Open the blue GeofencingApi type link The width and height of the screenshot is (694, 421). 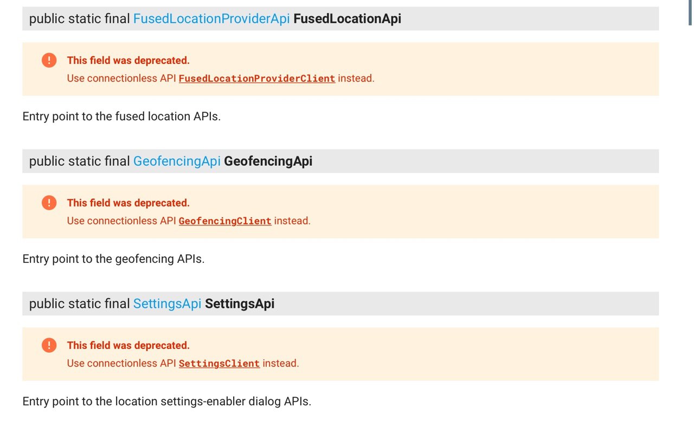click(x=177, y=161)
